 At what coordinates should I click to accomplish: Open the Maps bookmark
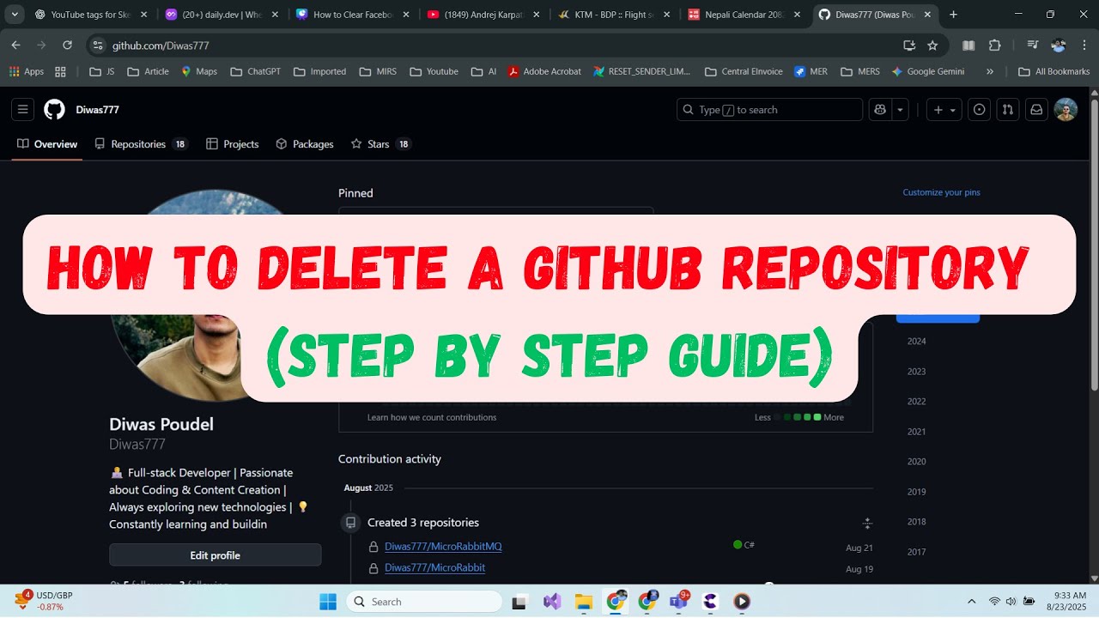[x=198, y=71]
